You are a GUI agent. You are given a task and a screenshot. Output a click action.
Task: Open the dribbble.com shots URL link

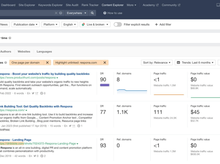[38, 144]
